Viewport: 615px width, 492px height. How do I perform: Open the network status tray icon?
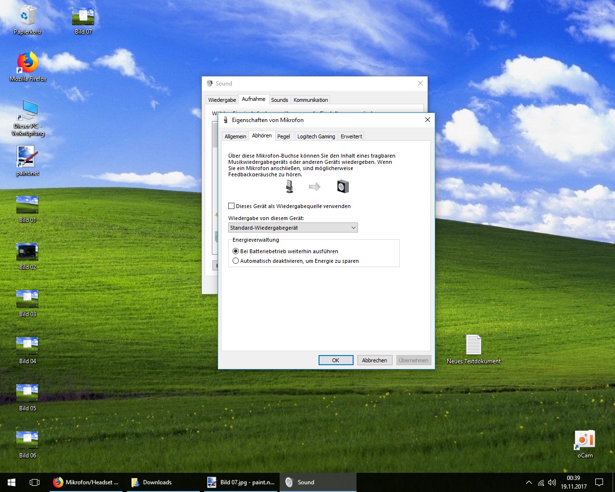541,482
